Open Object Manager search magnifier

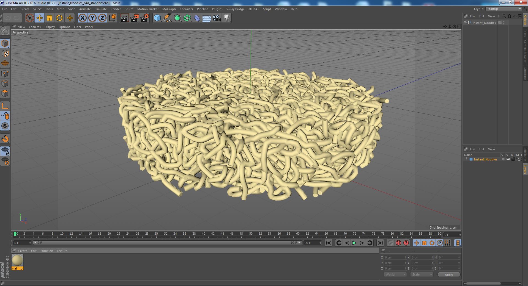click(504, 16)
